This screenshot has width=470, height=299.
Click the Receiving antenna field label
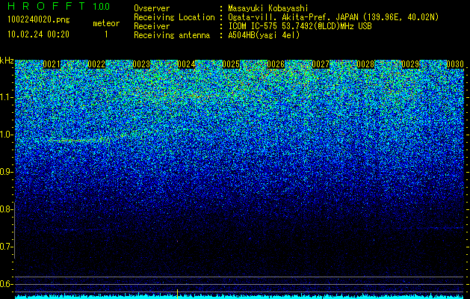tap(172, 35)
